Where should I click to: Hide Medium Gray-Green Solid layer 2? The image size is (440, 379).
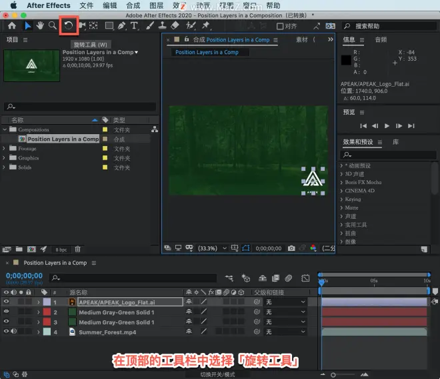[6, 312]
